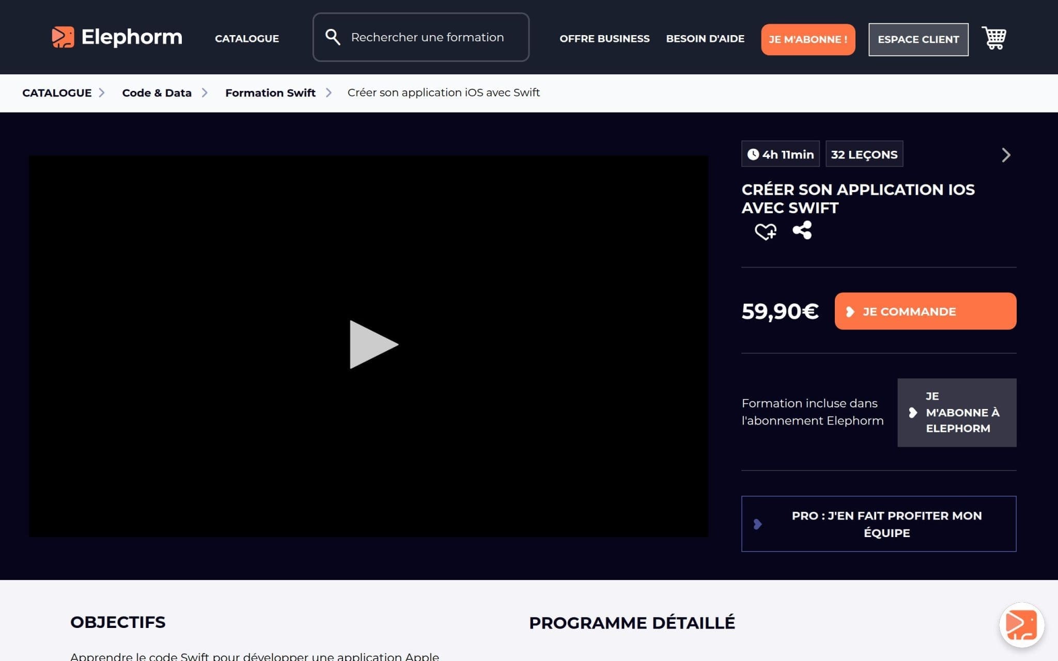Navigate to Code & Data breadcrumb

tap(157, 93)
